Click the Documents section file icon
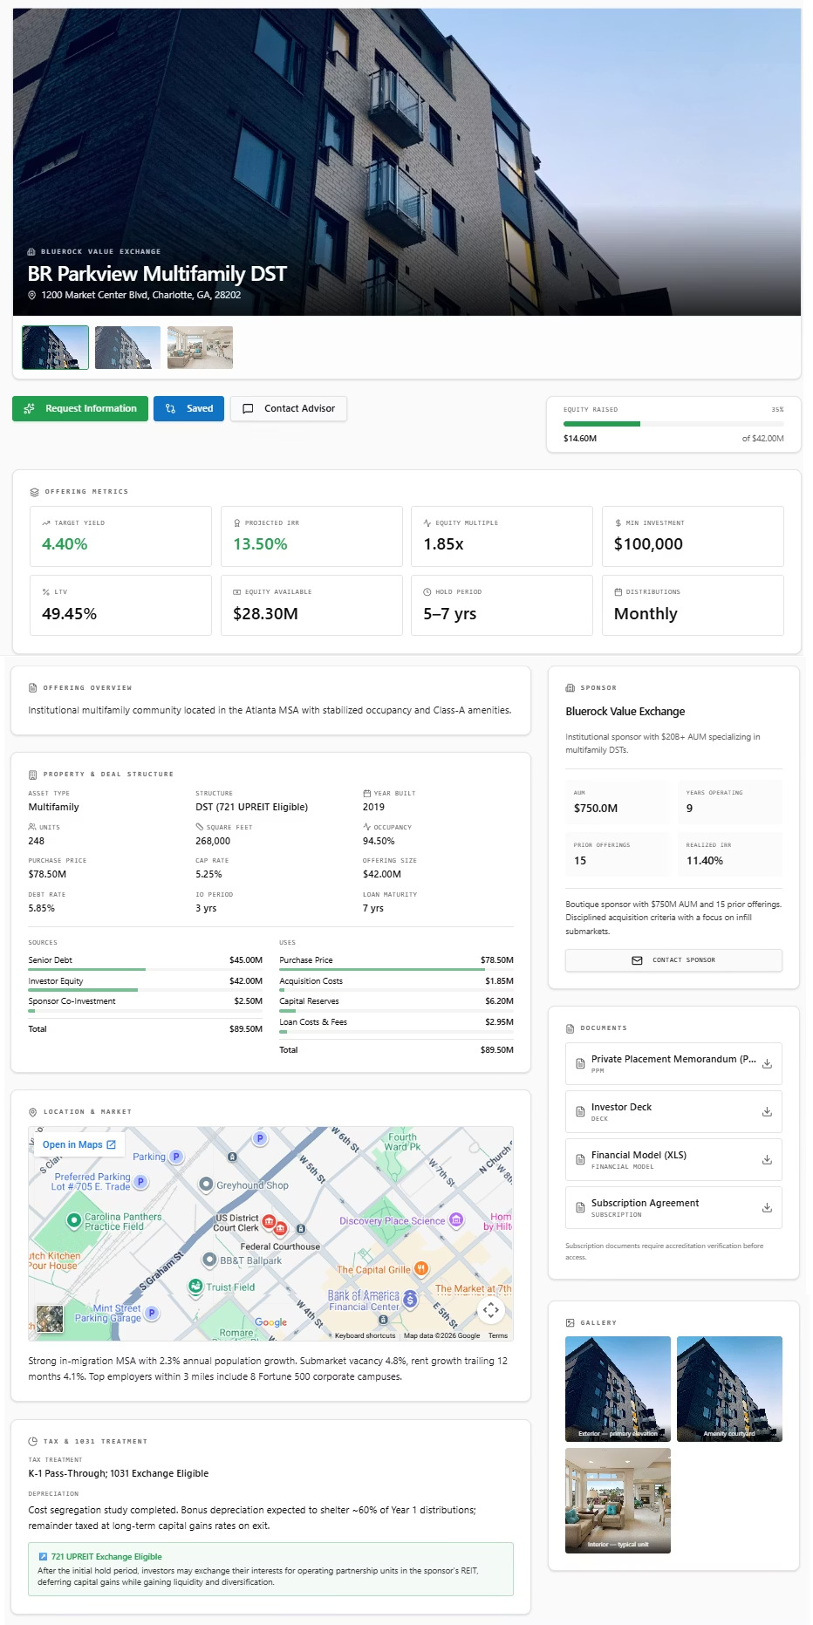Viewport: 813px width, 1625px height. pyautogui.click(x=570, y=1028)
